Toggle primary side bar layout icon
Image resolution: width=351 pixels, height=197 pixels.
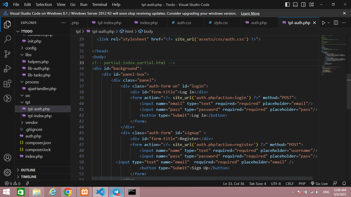click(x=288, y=5)
